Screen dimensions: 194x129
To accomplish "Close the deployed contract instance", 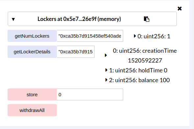I will tap(180, 9).
